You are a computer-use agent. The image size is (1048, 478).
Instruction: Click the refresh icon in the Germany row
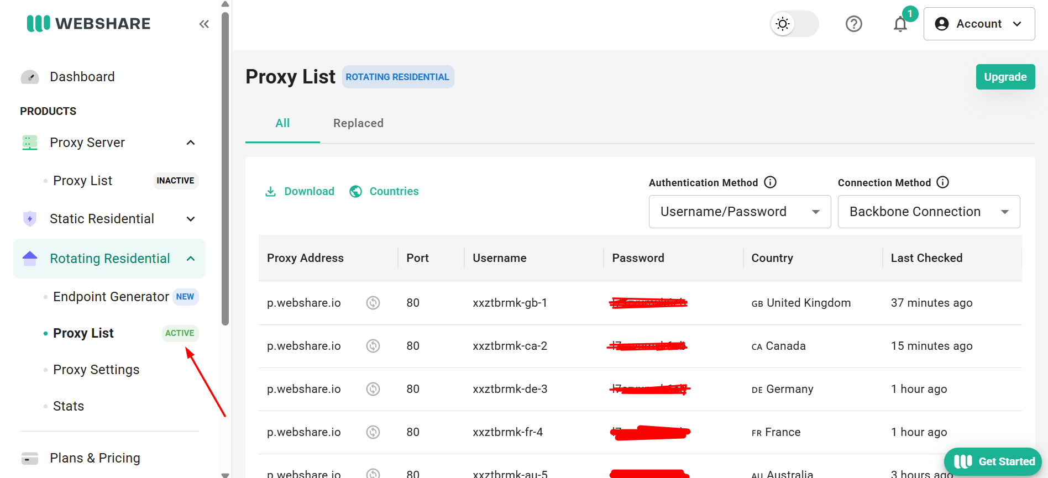[373, 389]
